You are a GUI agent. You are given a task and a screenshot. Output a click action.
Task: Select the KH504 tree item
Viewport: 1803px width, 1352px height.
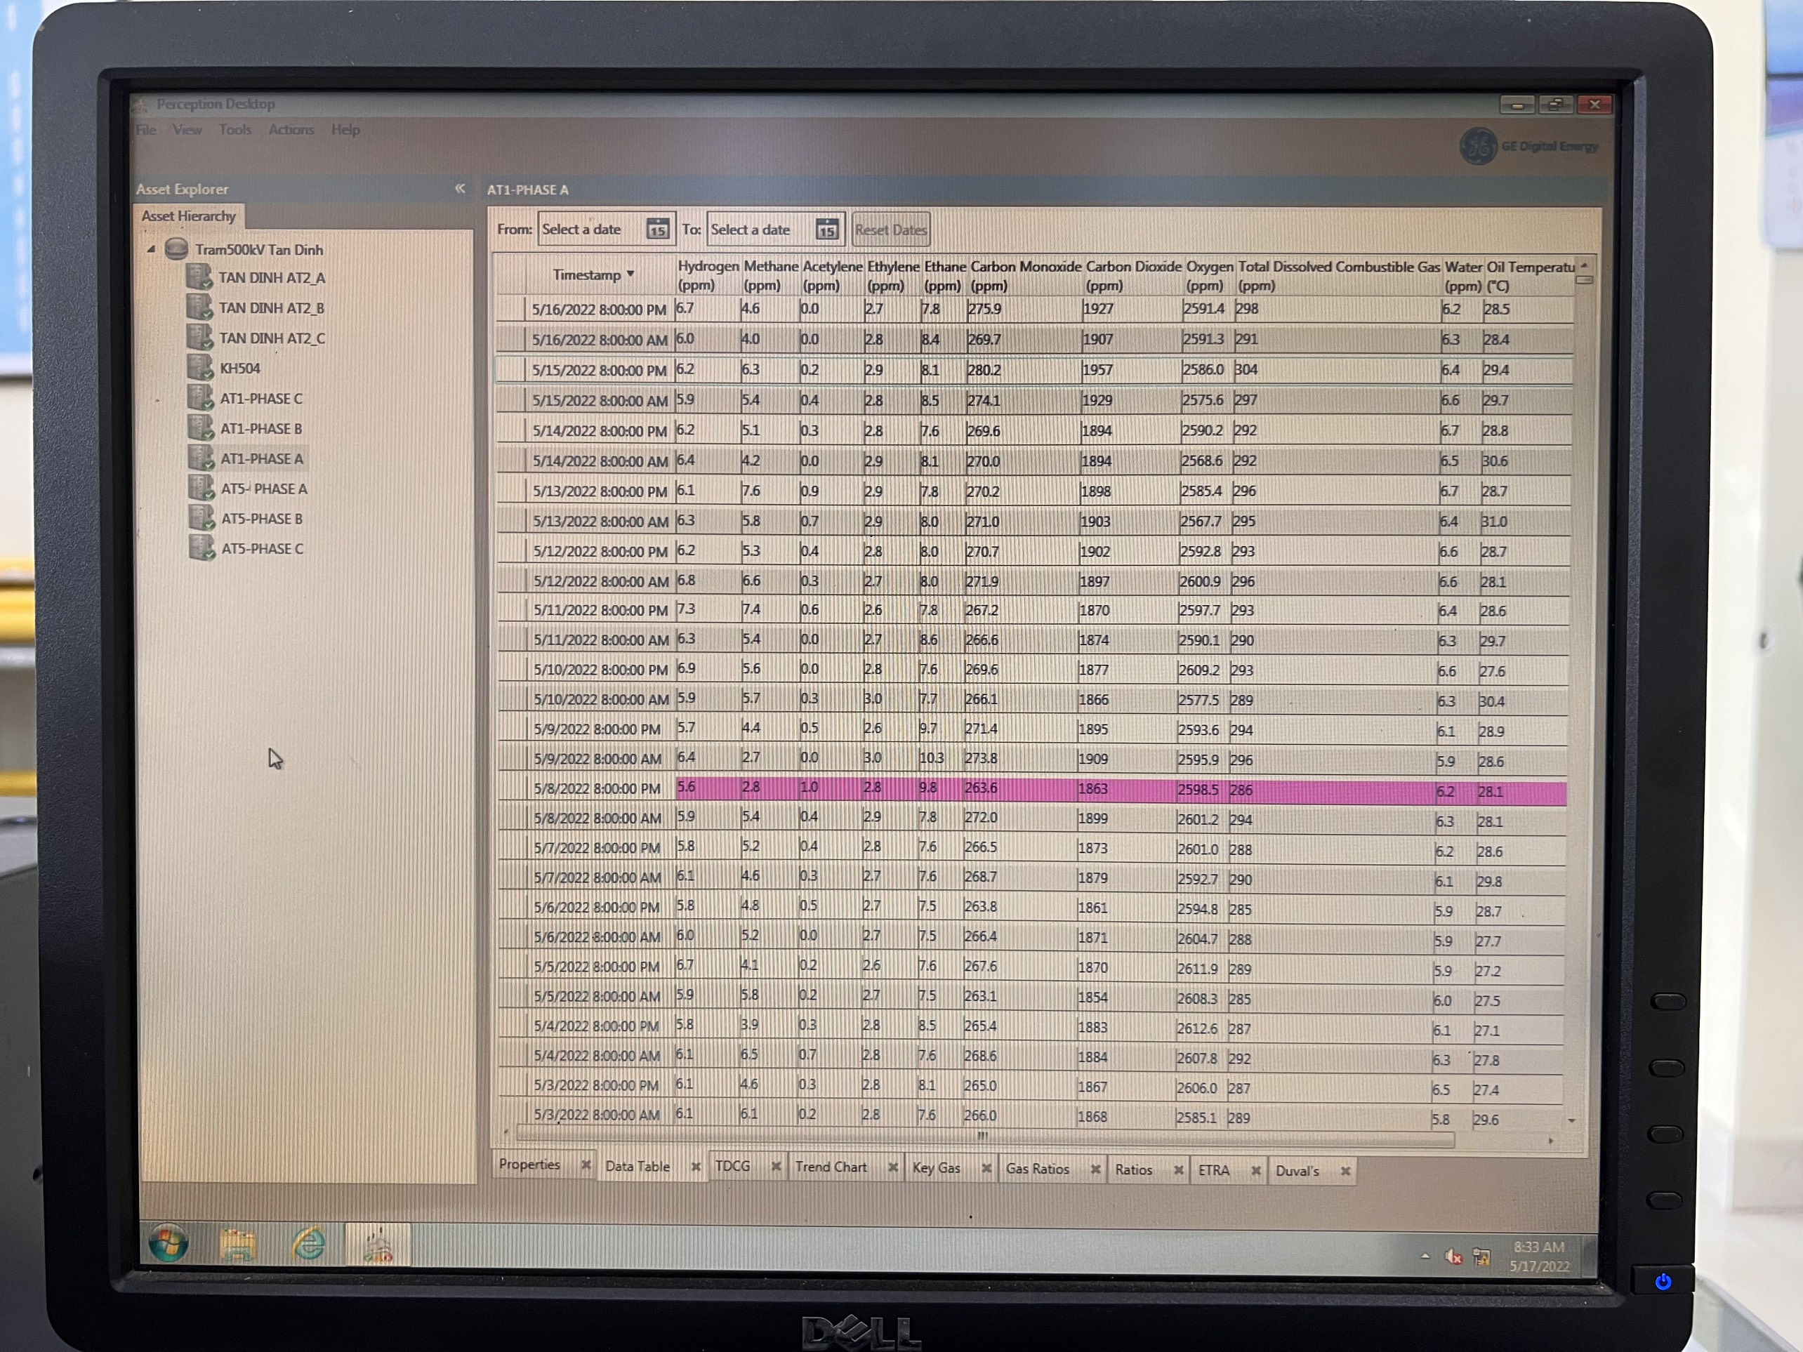tap(240, 369)
